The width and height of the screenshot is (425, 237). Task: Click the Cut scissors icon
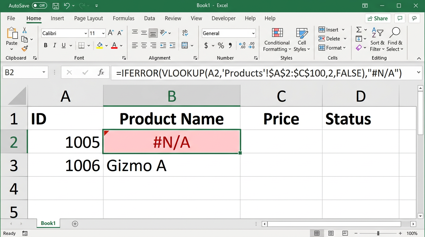(x=25, y=30)
